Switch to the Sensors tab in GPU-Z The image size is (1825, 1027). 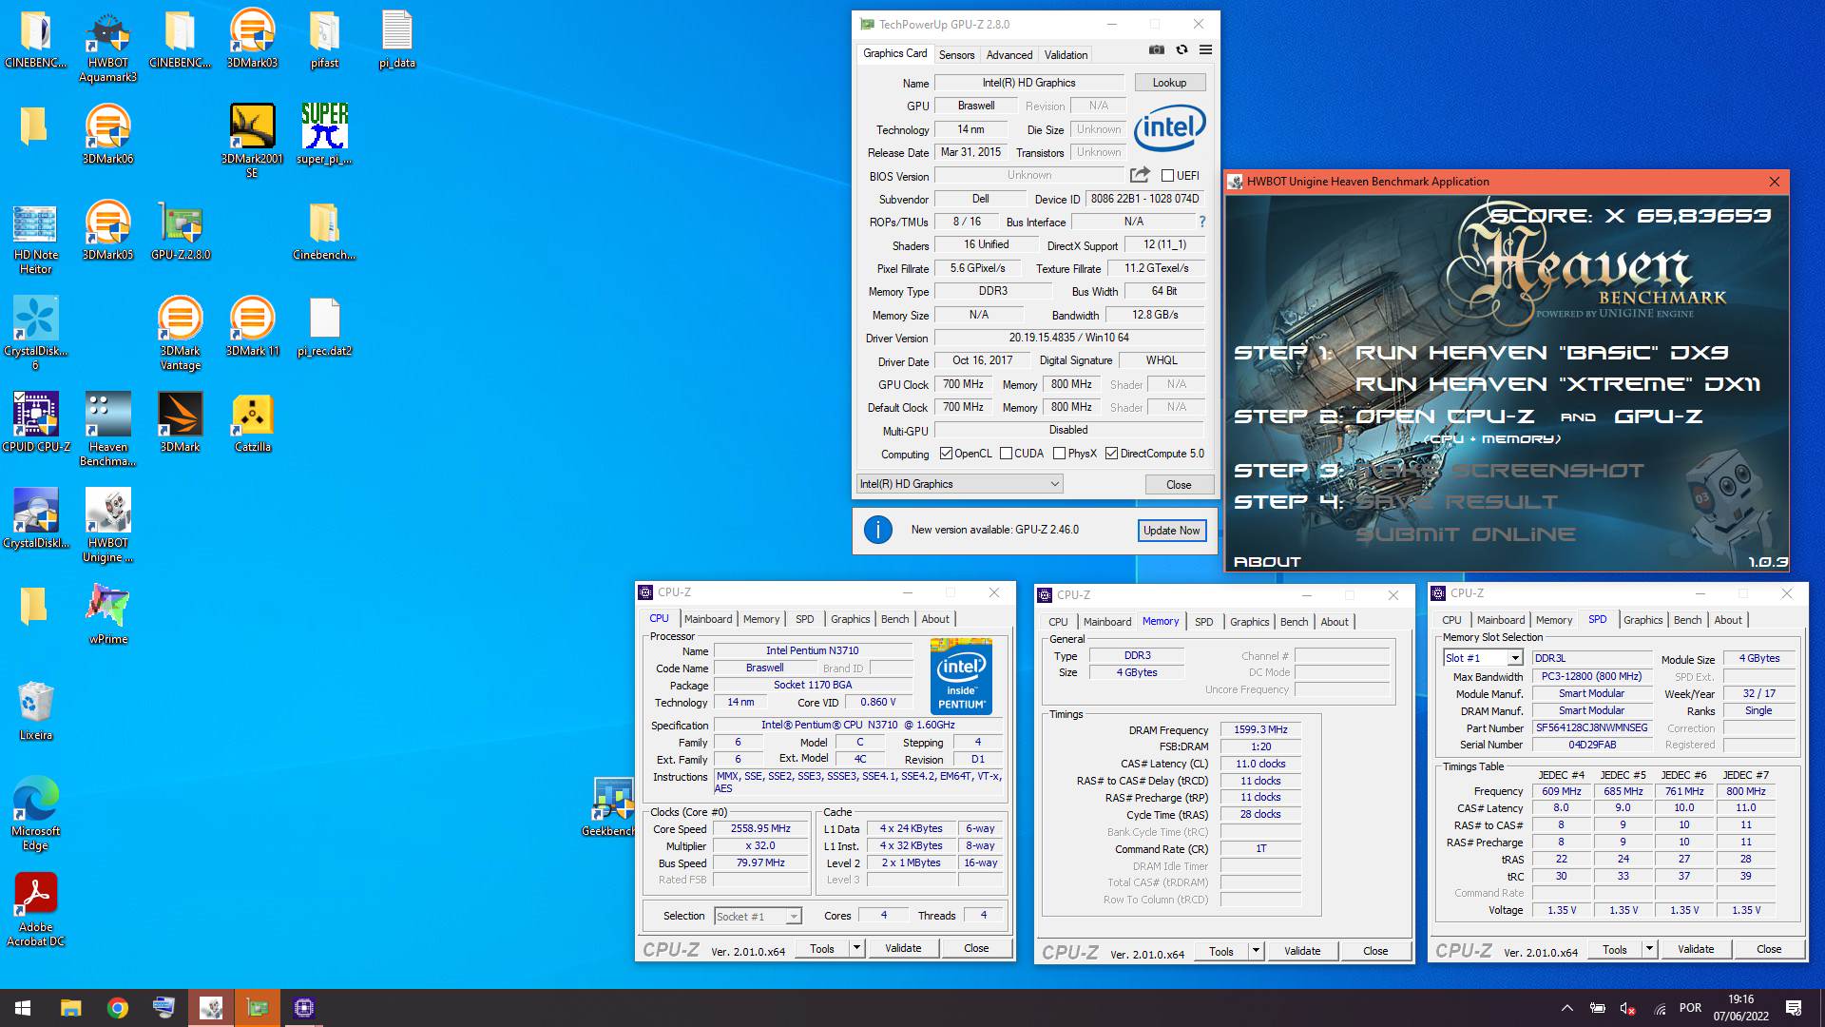pyautogui.click(x=956, y=55)
